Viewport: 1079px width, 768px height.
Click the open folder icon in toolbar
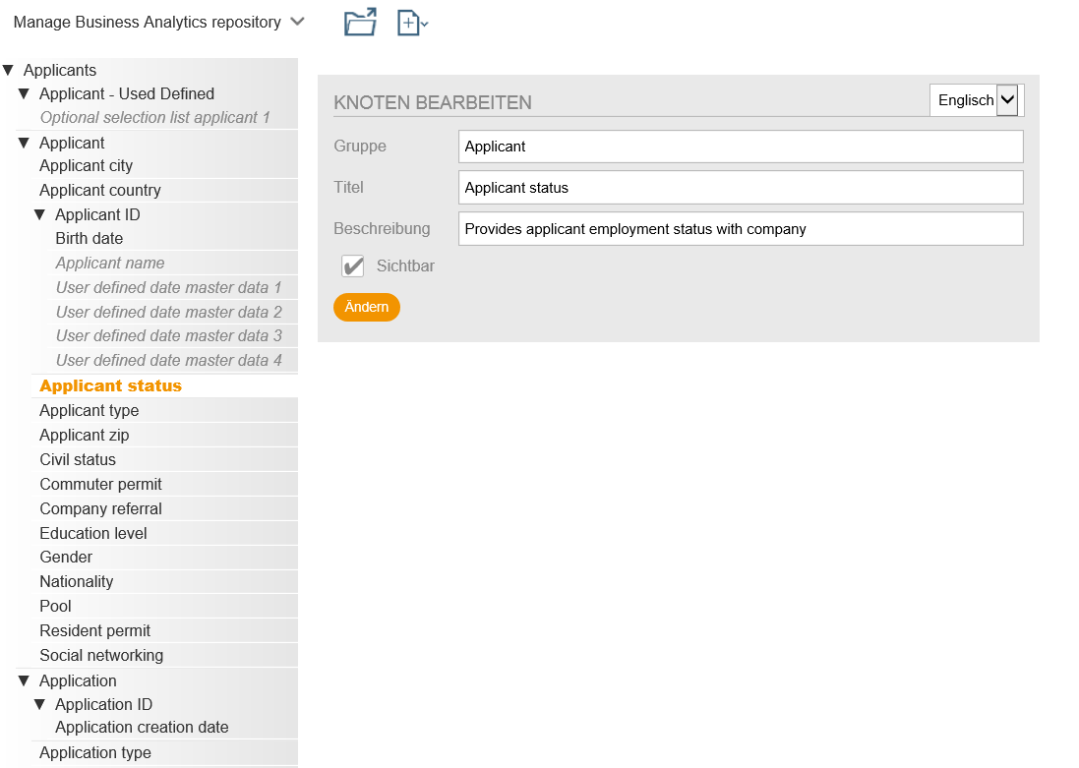[x=360, y=23]
